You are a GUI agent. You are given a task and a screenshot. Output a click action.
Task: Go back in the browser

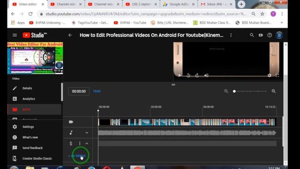[13, 14]
